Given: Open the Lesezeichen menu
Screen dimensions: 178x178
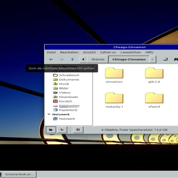Looking at the screenshot, I should click(131, 52).
